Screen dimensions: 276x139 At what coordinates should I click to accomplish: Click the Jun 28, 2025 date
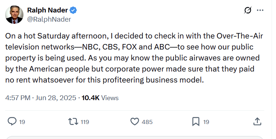(x=56, y=98)
